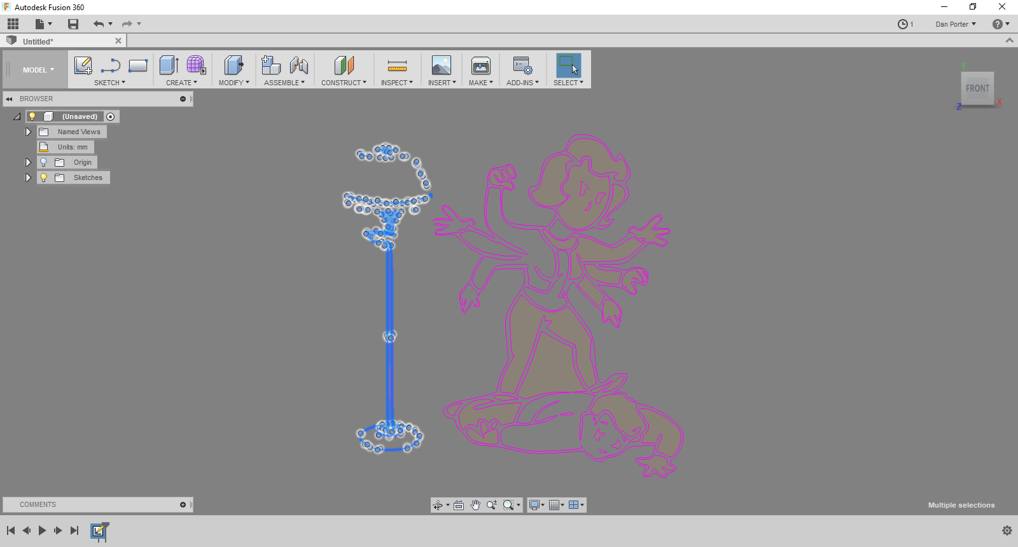The image size is (1018, 547).
Task: Click the Insert image icon
Action: coord(442,65)
